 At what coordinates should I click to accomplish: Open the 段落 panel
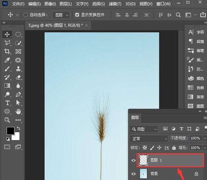[196, 42]
